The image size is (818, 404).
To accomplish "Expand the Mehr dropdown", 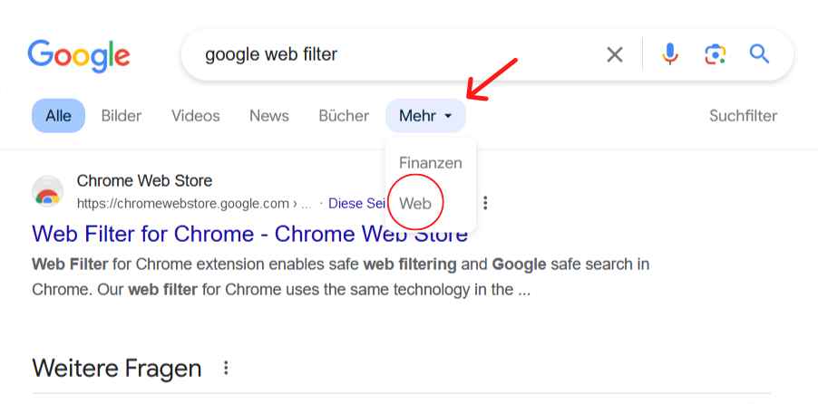I will click(x=425, y=116).
